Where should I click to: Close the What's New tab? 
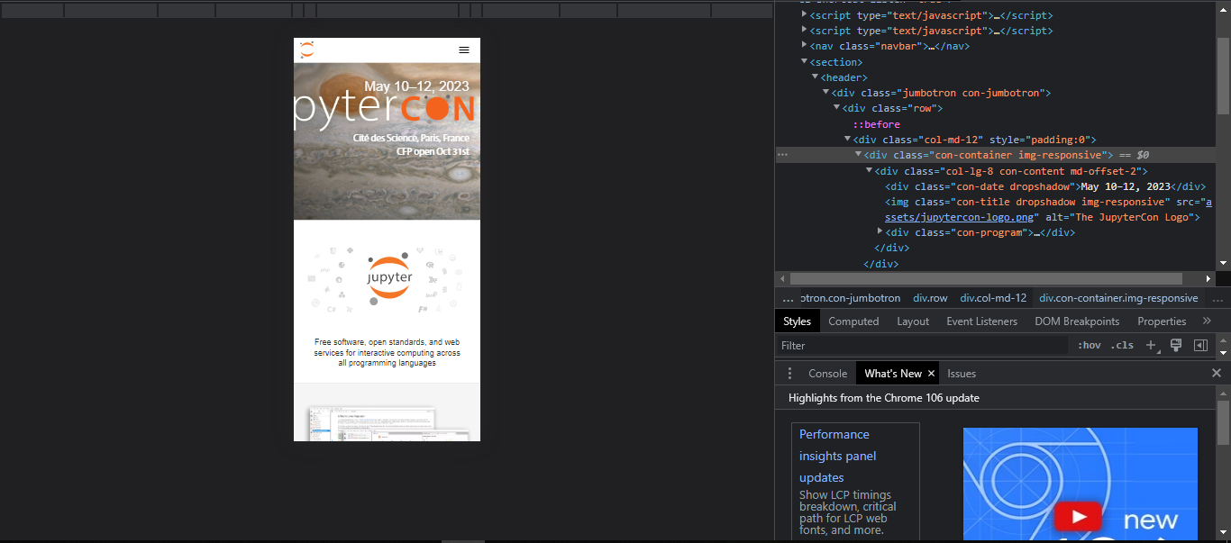(932, 373)
